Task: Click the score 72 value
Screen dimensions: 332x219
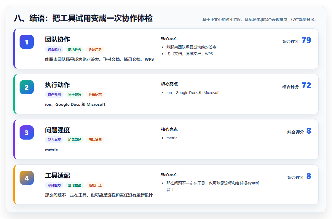Action: (306, 85)
